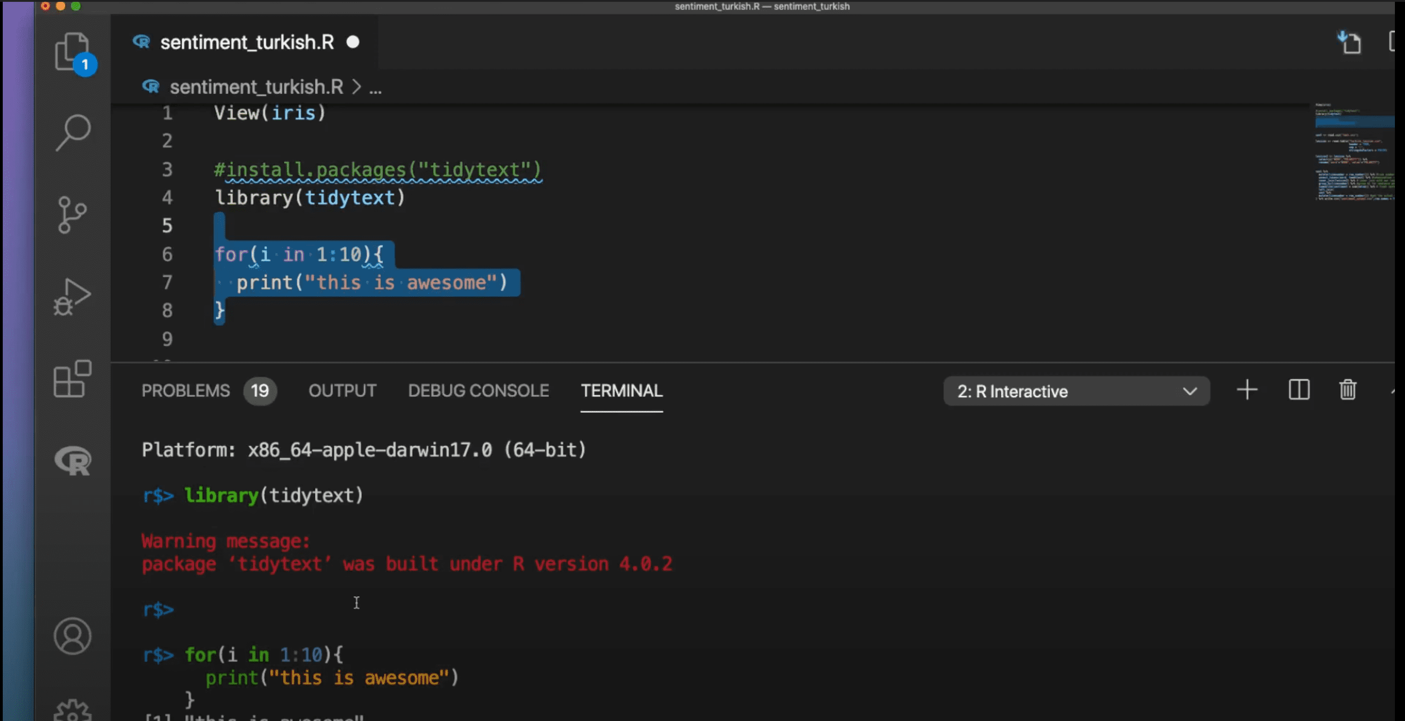
Task: Click line number 1 in gutter
Action: (167, 113)
